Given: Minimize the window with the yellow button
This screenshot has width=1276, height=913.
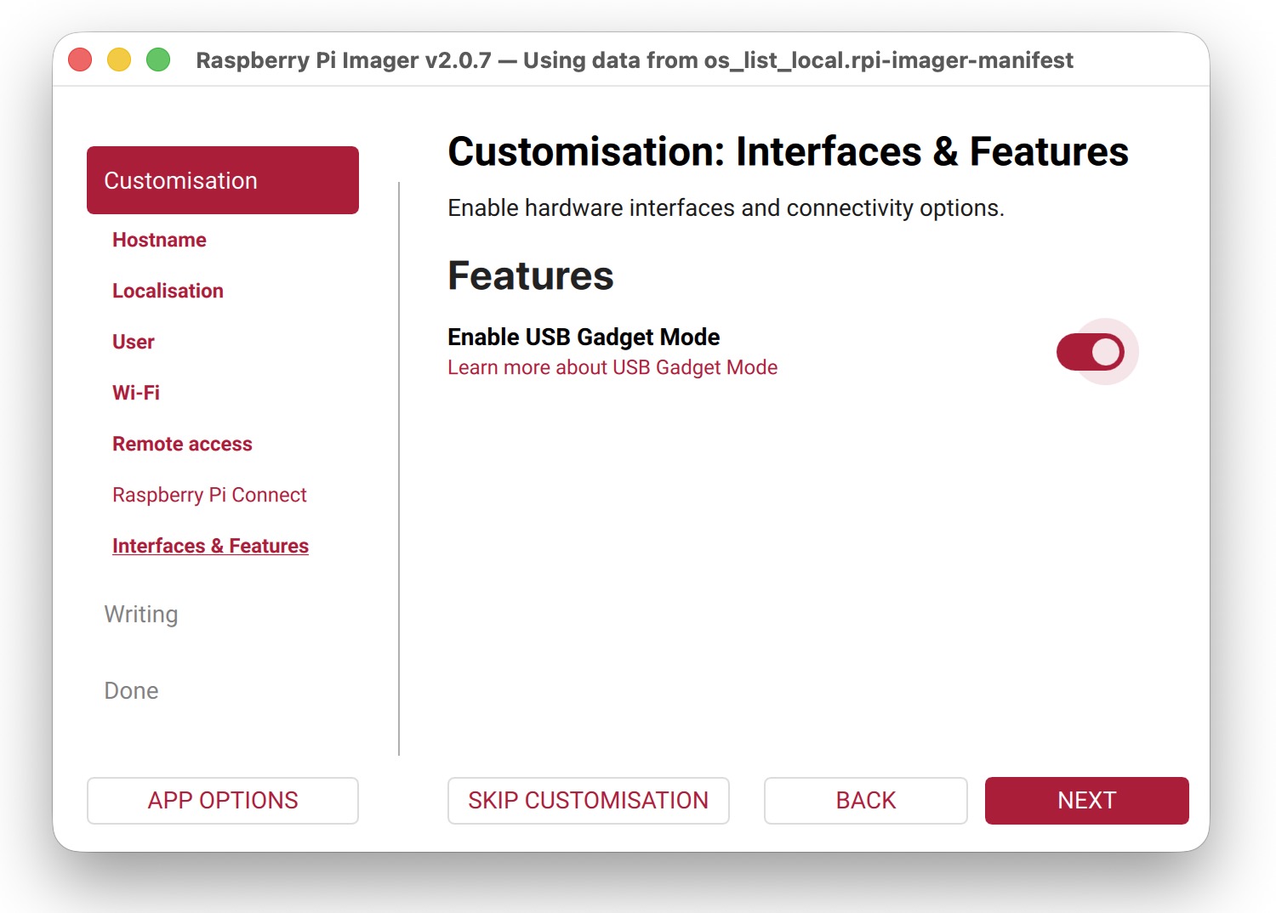Looking at the screenshot, I should pyautogui.click(x=119, y=60).
